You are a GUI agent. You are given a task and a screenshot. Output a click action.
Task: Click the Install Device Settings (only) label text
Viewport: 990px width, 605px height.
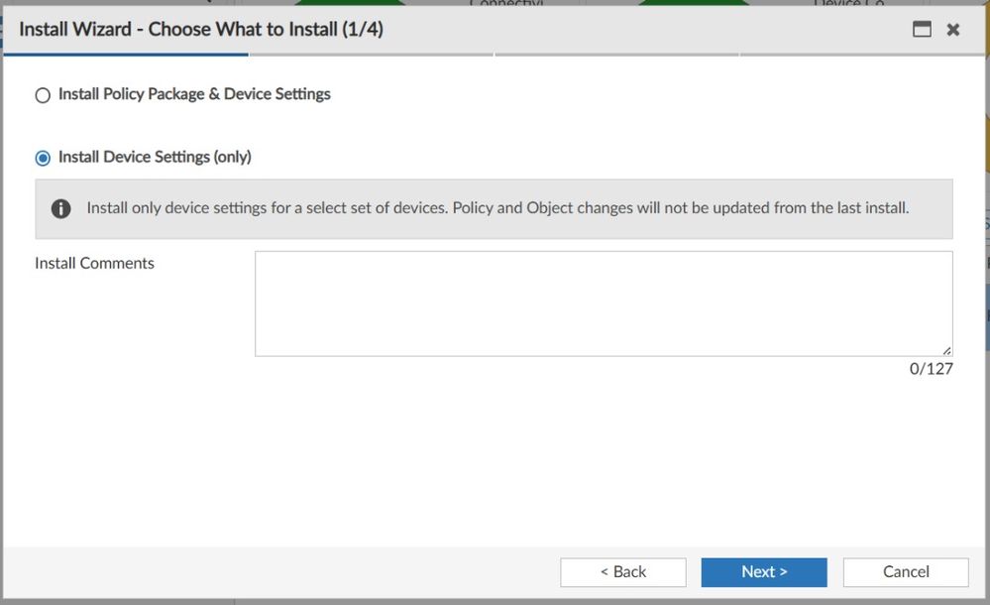coord(155,157)
